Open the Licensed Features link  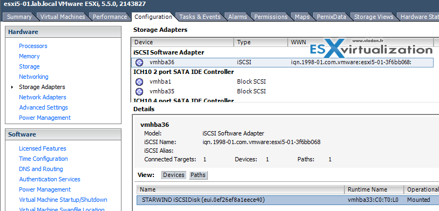[x=43, y=148]
